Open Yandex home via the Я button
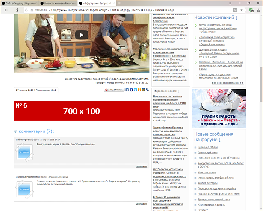 pyautogui.click(x=17, y=10)
